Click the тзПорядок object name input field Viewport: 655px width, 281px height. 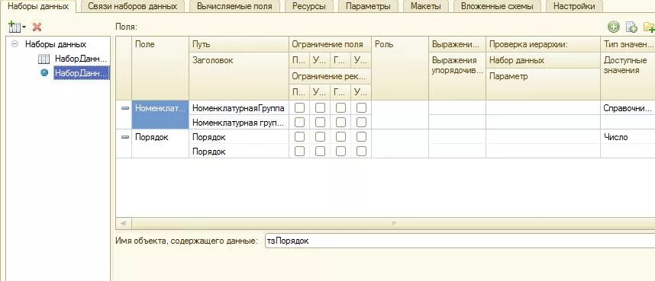coord(460,241)
